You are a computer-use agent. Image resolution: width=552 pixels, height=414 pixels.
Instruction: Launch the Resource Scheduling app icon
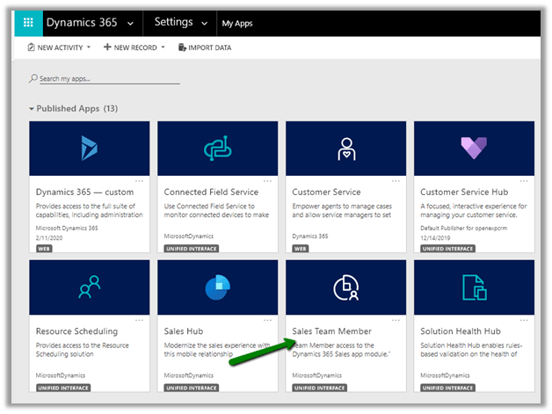tap(90, 287)
